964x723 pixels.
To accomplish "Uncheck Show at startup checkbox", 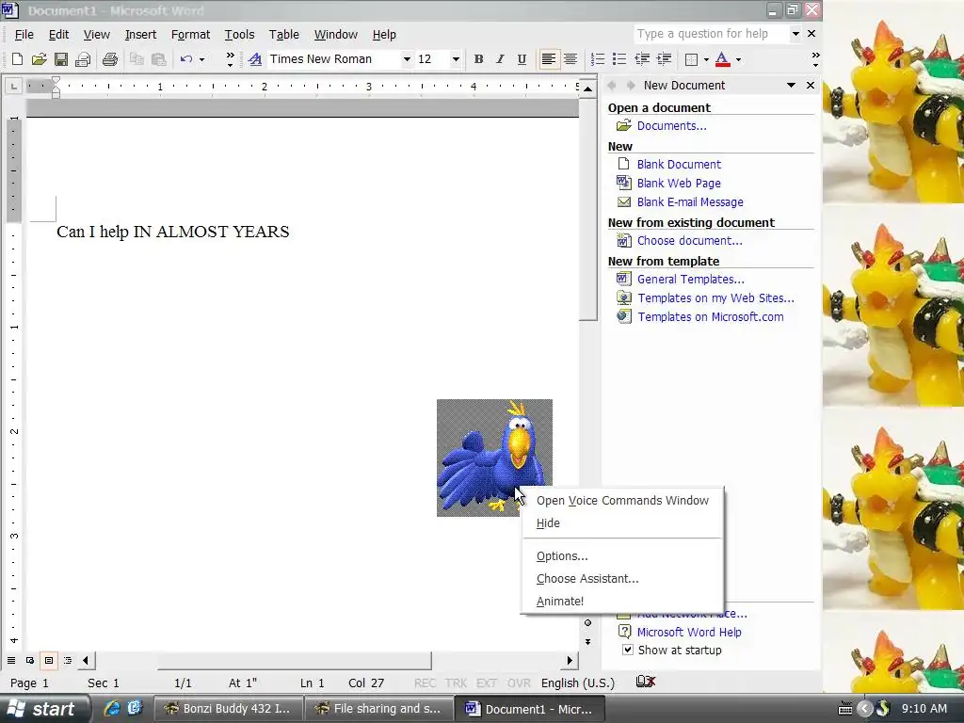I will click(627, 650).
